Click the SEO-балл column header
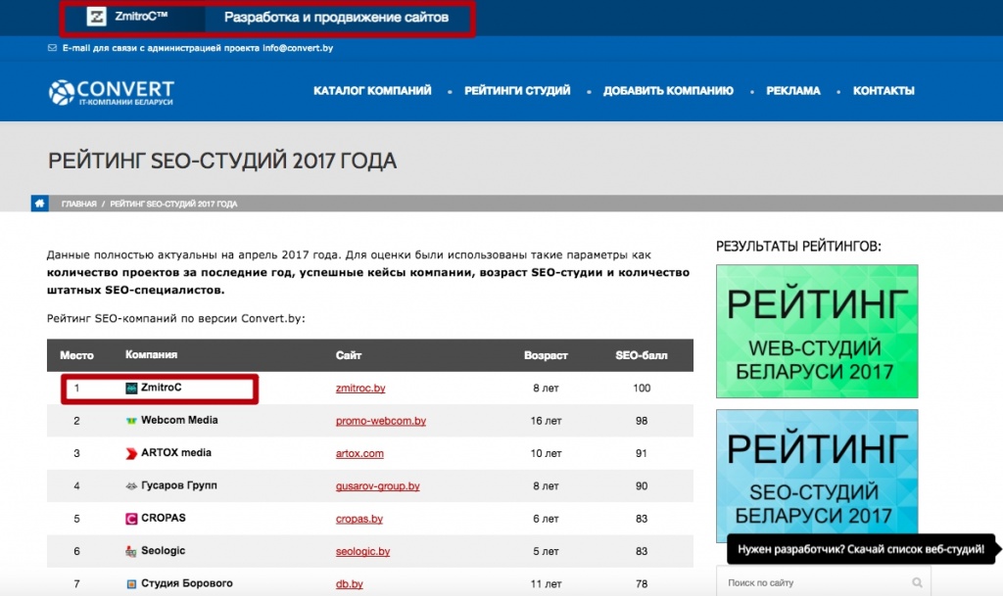 pos(642,355)
